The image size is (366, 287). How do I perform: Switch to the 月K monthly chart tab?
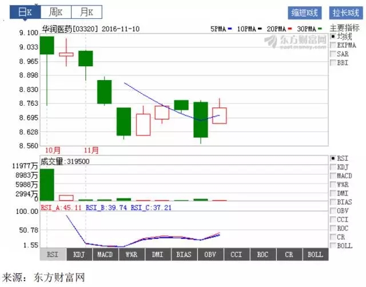pos(86,12)
